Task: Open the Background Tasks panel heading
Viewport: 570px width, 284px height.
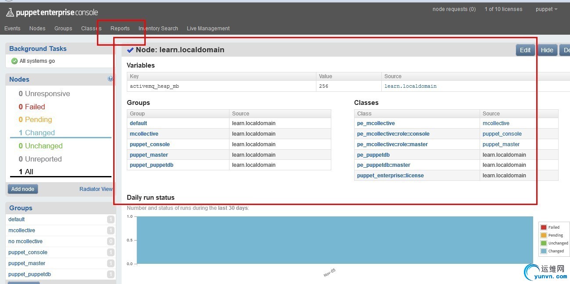Action: tap(38, 49)
